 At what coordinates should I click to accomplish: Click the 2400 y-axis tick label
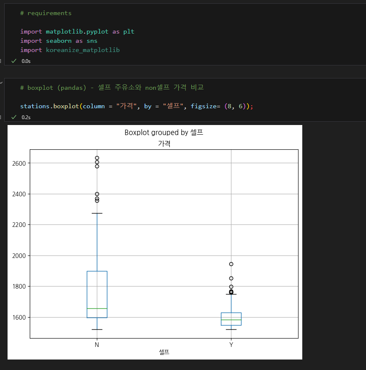click(x=19, y=194)
